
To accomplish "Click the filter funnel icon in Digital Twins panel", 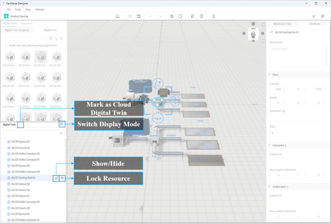I will tap(51, 39).
